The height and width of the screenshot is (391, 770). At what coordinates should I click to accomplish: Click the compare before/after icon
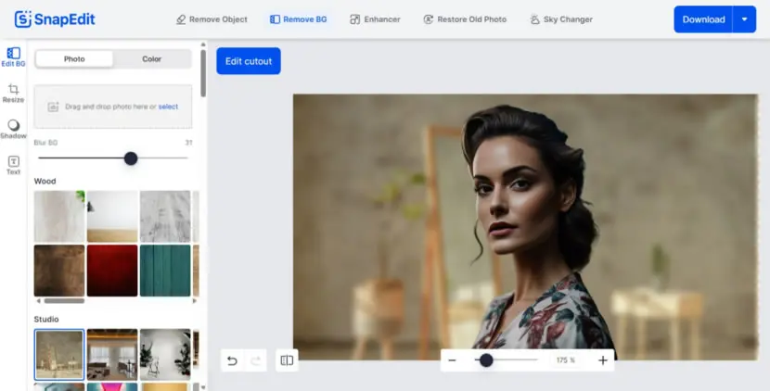pyautogui.click(x=287, y=360)
